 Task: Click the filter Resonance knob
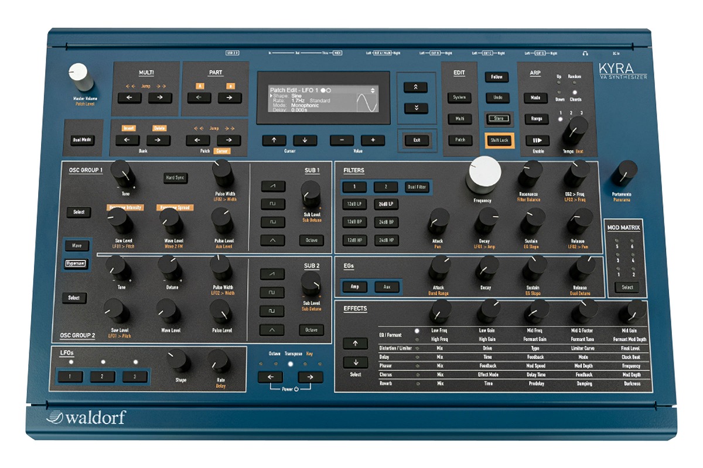tap(530, 173)
